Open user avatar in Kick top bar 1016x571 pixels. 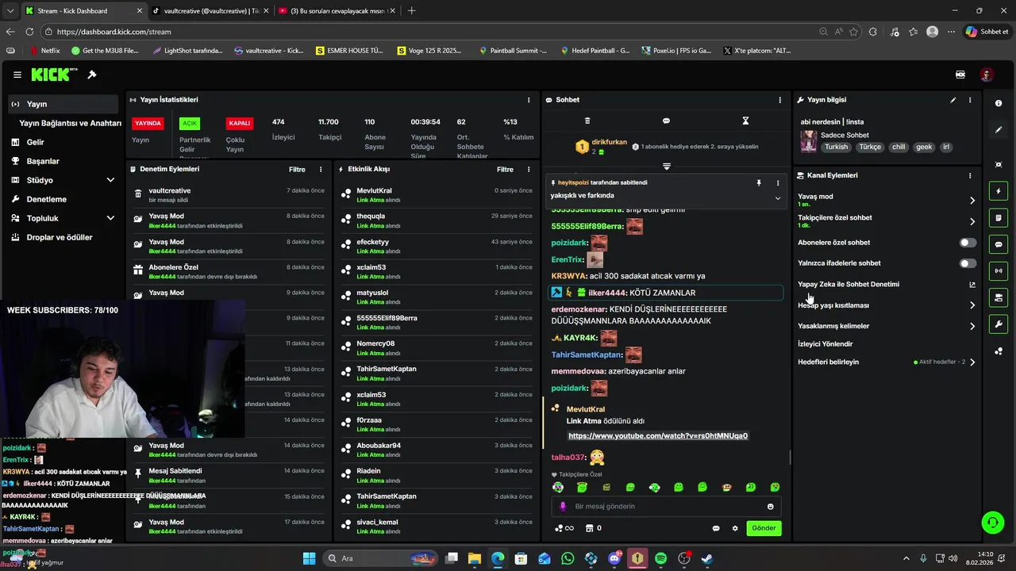(986, 75)
